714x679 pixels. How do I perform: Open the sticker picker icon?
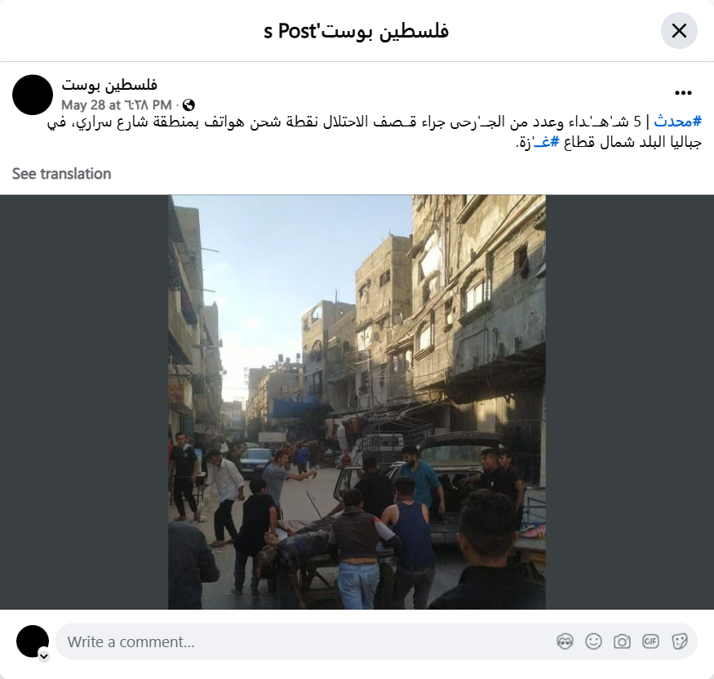tap(679, 641)
